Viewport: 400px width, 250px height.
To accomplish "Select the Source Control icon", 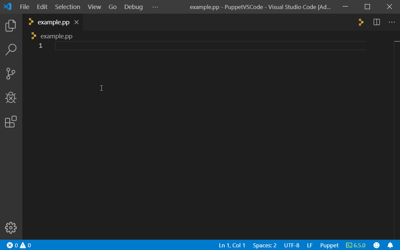I will tap(11, 74).
